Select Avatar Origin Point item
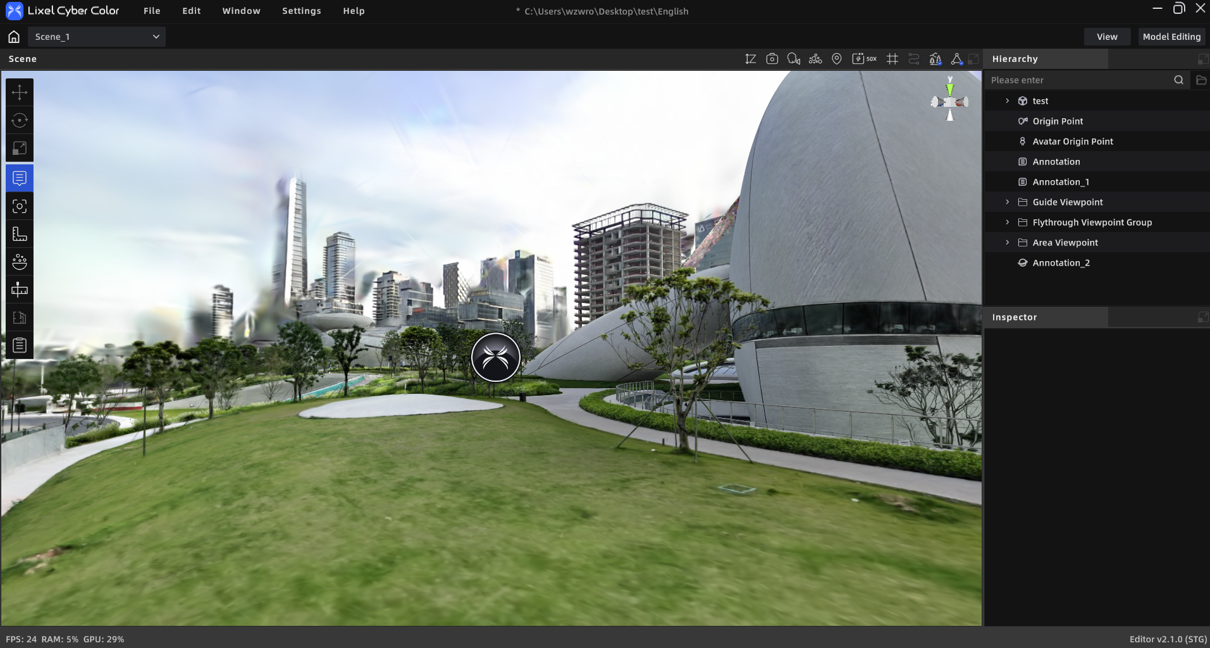Screen dimensions: 1210x648 [x=1097, y=141]
